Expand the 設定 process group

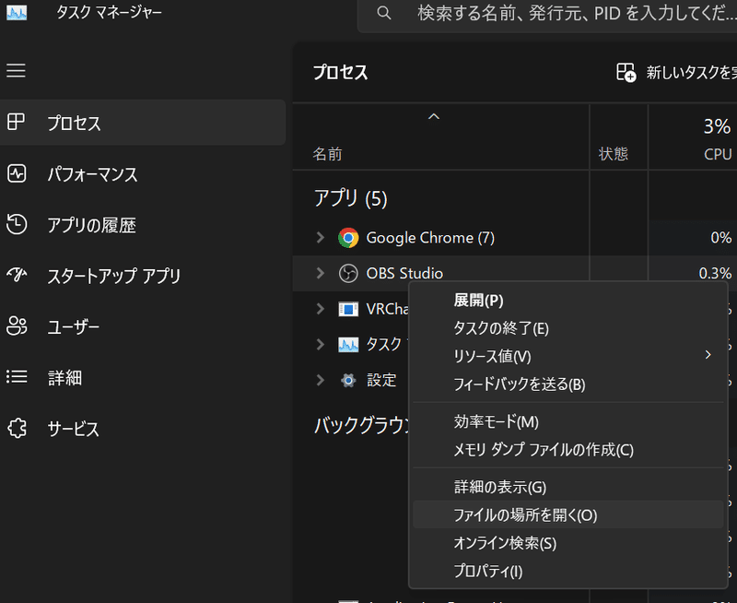tap(321, 380)
